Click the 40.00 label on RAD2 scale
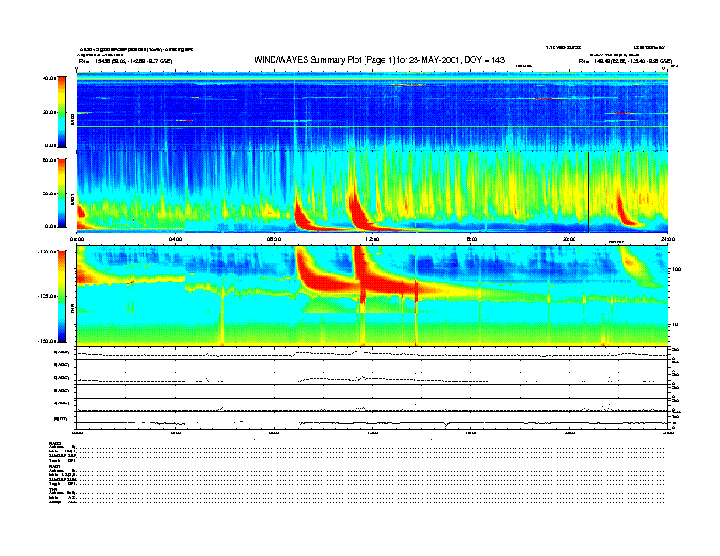 (49, 78)
